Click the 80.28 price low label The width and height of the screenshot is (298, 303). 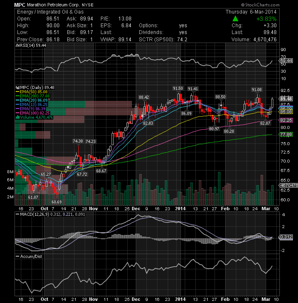[229, 131]
